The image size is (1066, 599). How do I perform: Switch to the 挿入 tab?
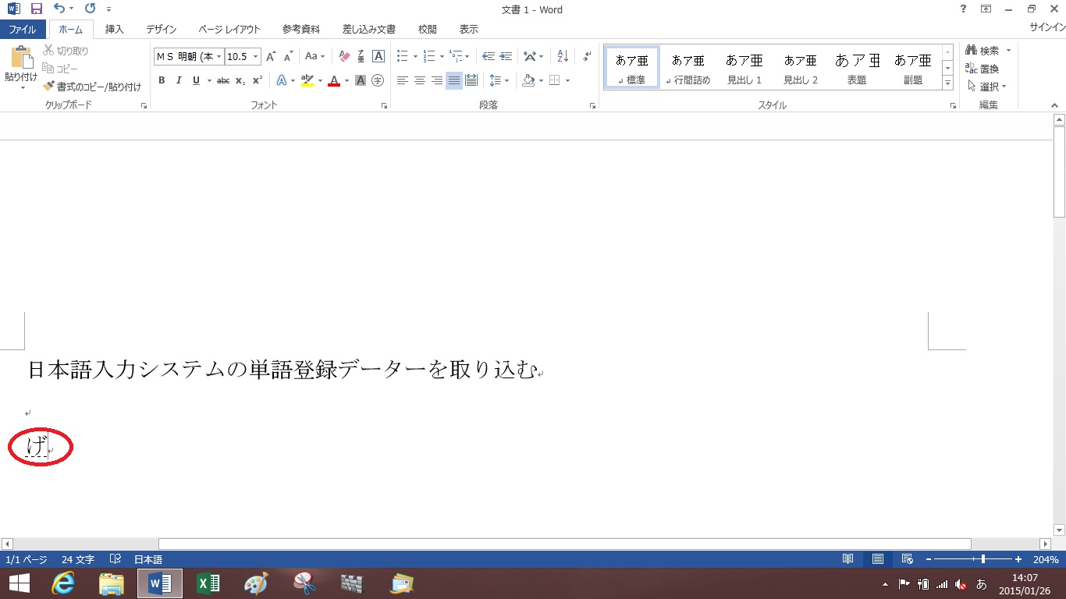tap(115, 29)
